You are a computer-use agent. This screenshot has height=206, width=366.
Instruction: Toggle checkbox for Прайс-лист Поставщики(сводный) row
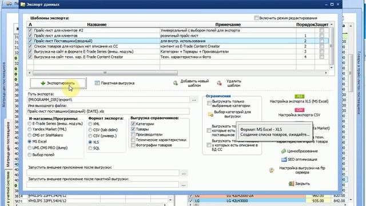(x=30, y=41)
